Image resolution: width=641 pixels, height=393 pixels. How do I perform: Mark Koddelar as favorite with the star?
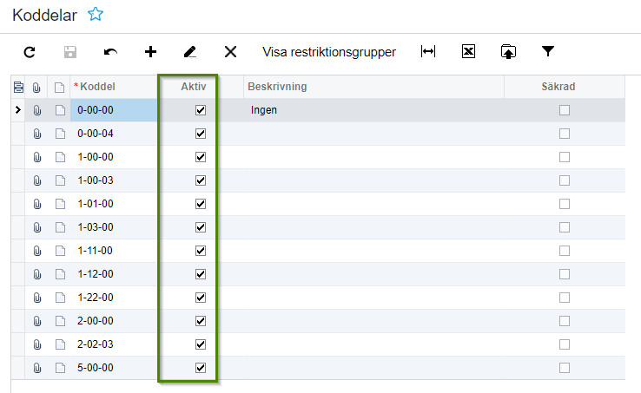click(96, 15)
